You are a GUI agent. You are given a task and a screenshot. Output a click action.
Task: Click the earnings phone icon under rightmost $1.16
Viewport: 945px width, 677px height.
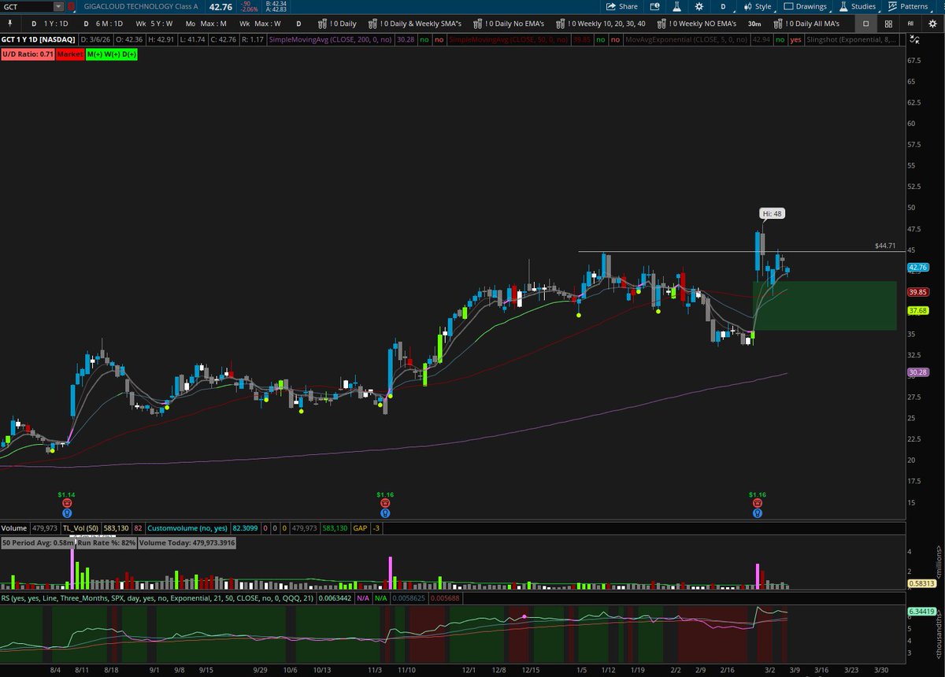[757, 502]
